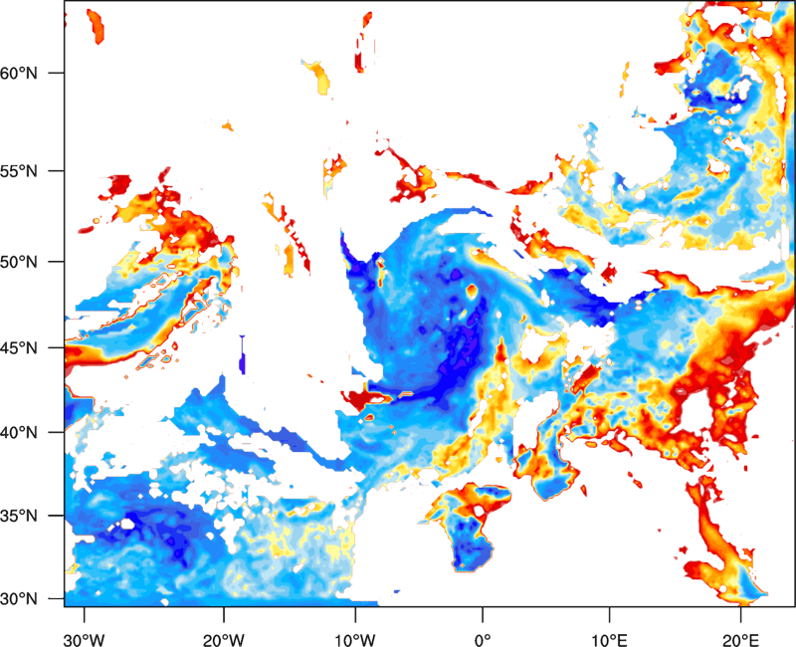Click the 35°N latitude label

(19, 516)
